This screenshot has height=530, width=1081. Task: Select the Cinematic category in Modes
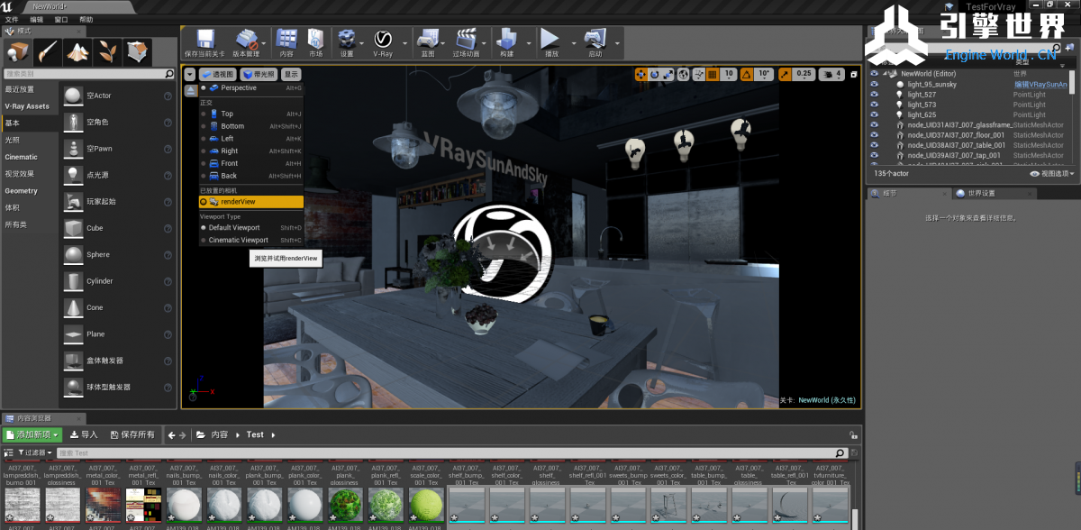click(22, 157)
